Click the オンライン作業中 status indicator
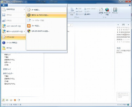Screen dimensions: 132x107 [123, 105]
